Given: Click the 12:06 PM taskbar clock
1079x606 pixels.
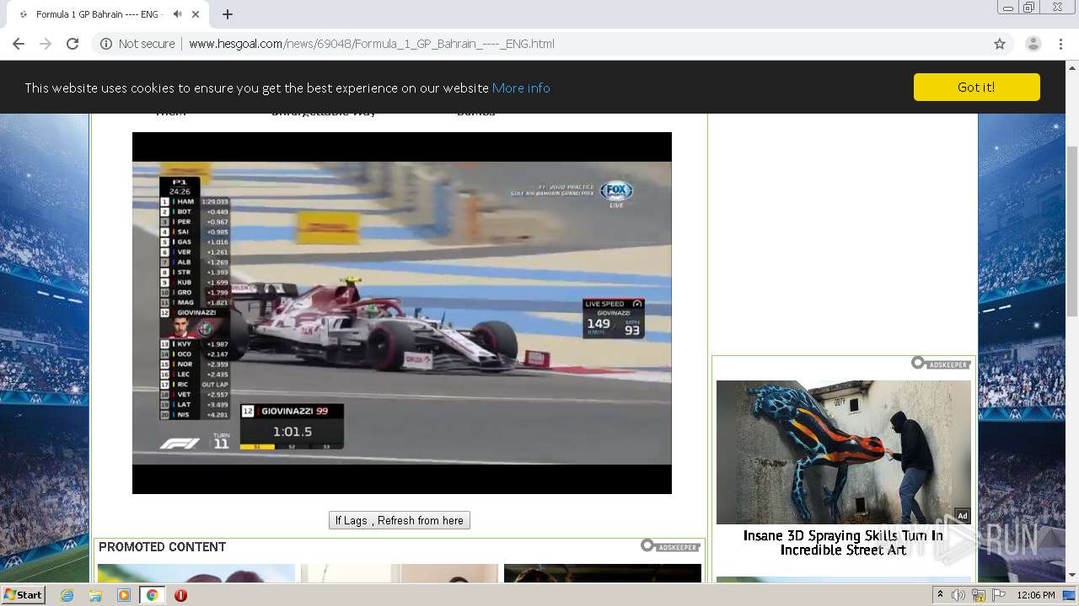Looking at the screenshot, I should [1036, 595].
